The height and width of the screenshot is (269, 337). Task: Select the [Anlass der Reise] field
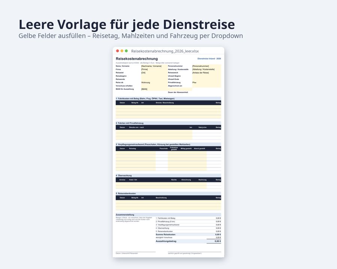click(x=207, y=73)
